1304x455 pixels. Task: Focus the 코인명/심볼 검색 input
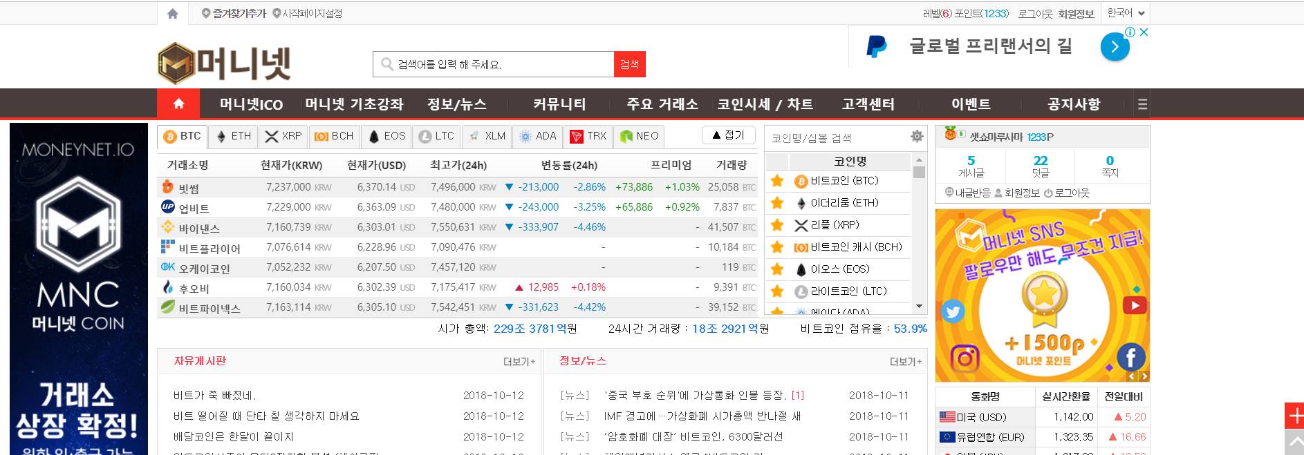tap(837, 137)
